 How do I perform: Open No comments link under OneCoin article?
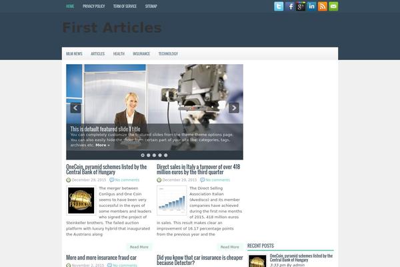pyautogui.click(x=127, y=180)
